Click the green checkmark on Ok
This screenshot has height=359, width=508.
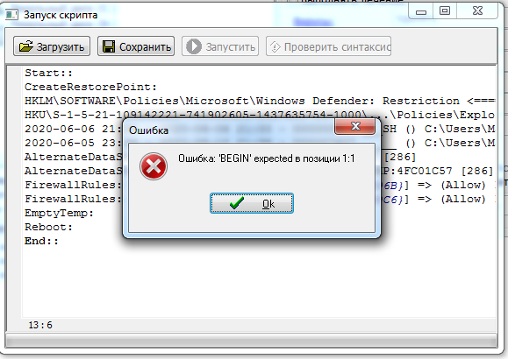pyautogui.click(x=237, y=203)
